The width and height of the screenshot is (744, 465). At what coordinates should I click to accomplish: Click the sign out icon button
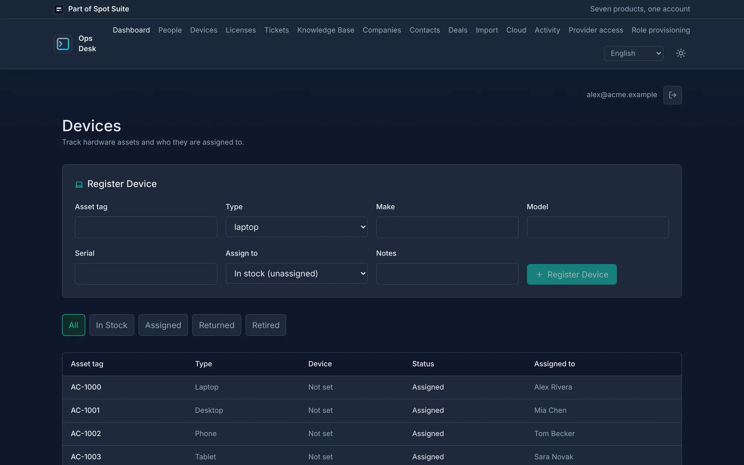pos(673,95)
